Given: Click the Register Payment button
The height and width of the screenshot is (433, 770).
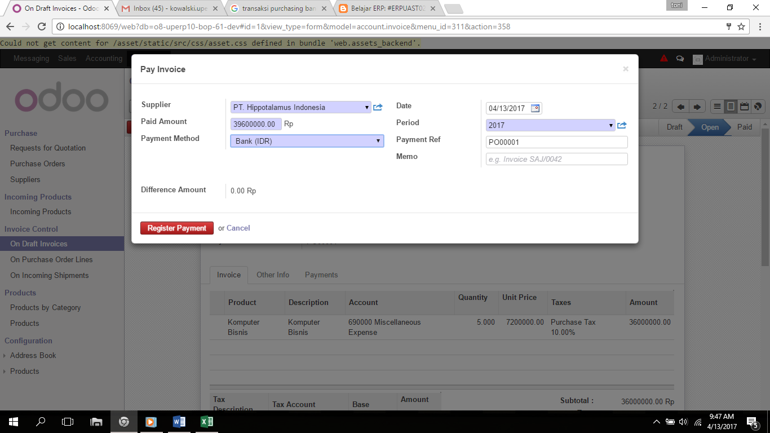Looking at the screenshot, I should [x=177, y=228].
